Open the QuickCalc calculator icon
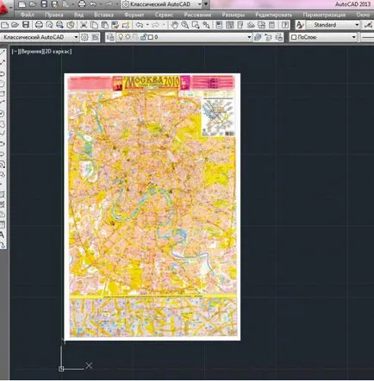The image size is (374, 381). tap(271, 25)
